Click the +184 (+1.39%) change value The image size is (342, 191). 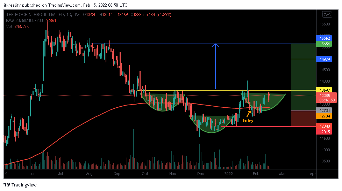pos(158,15)
